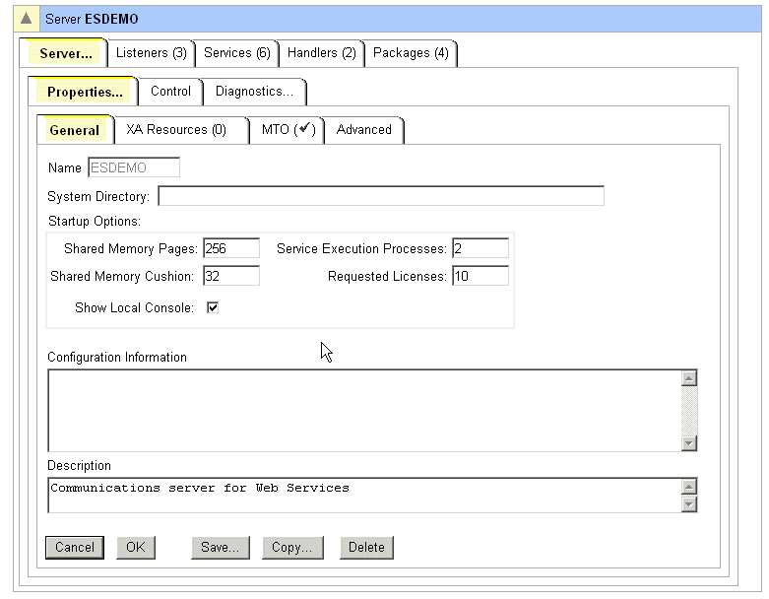Open the Listeners (3) tab
769x599 pixels.
click(x=151, y=53)
